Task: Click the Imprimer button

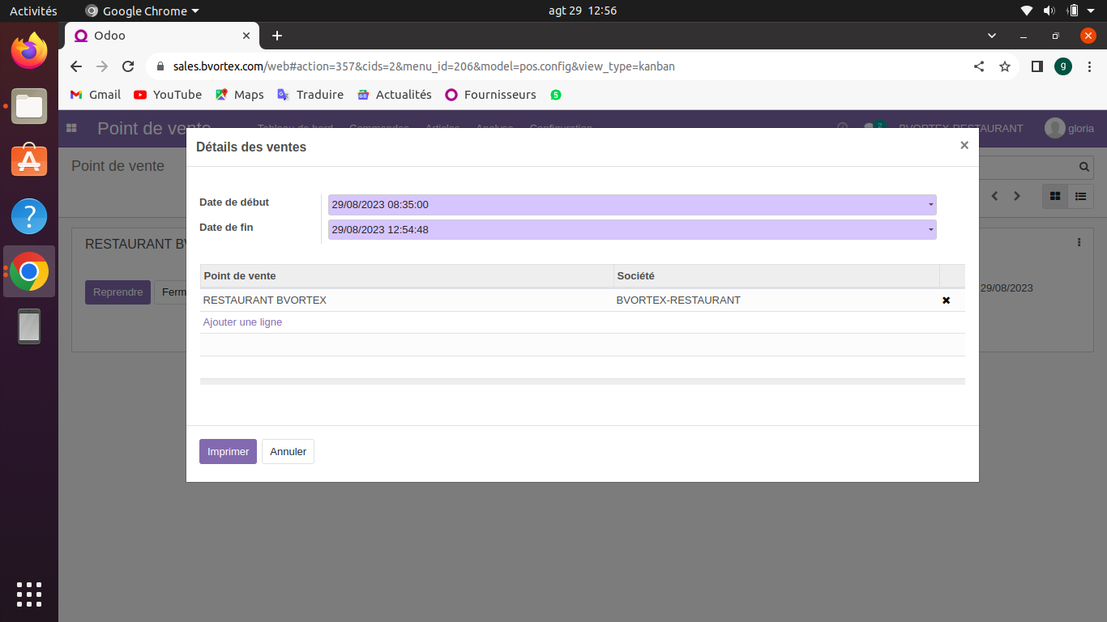Action: click(228, 452)
